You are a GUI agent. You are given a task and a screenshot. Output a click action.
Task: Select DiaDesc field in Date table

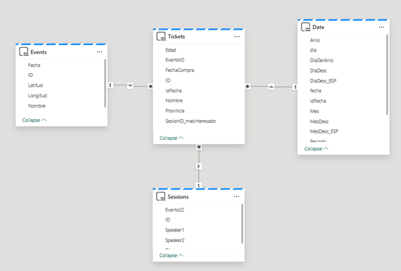point(318,71)
